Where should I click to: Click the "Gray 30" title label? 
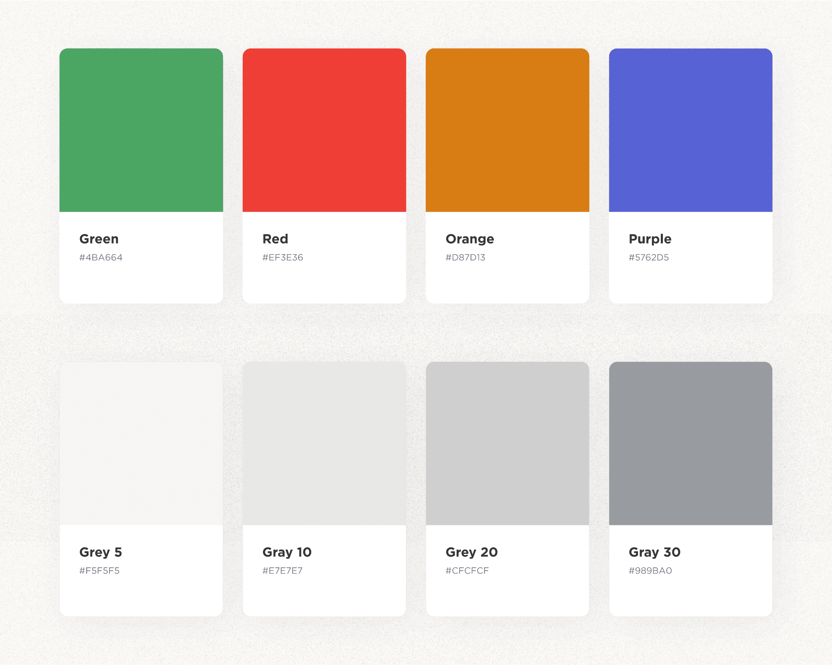(654, 552)
